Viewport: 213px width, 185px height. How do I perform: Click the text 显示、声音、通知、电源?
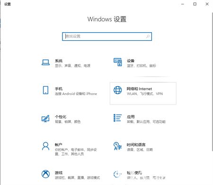72,66
